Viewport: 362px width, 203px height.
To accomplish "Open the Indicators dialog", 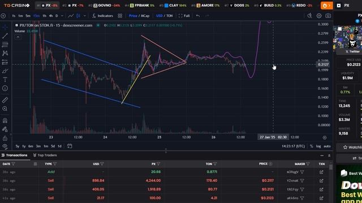I will [102, 16].
